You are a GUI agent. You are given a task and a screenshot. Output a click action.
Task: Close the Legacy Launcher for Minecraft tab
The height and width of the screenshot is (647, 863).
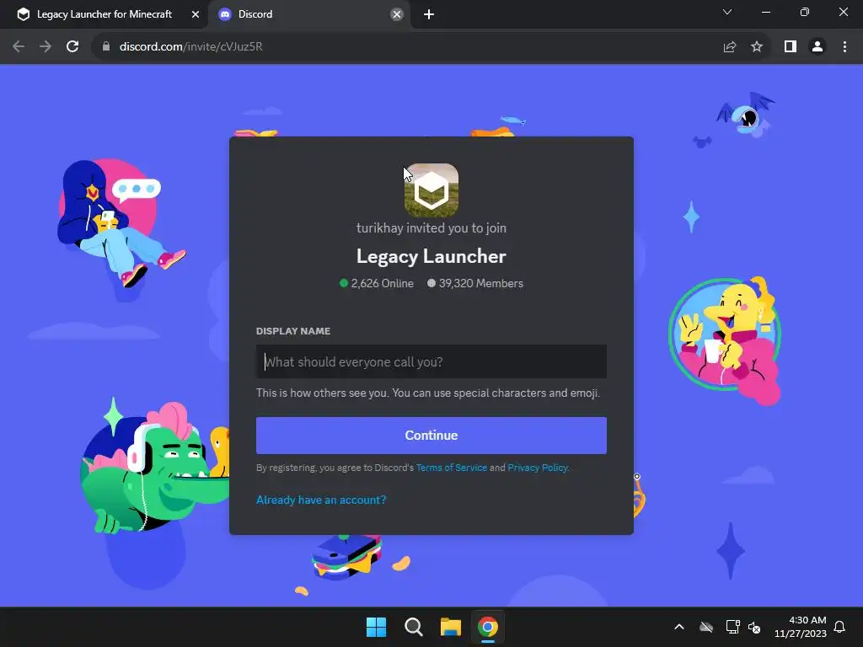point(195,14)
